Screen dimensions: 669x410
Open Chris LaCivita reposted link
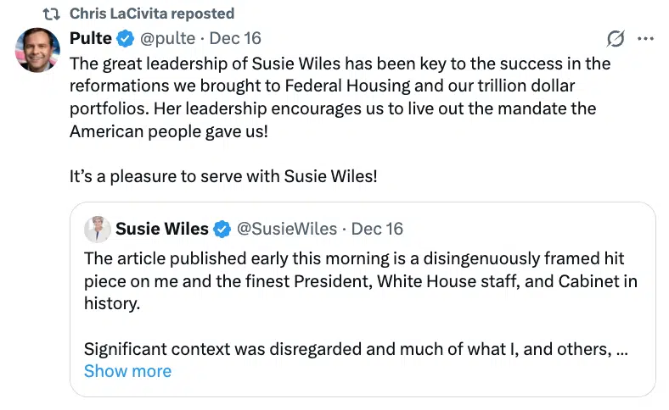[152, 14]
